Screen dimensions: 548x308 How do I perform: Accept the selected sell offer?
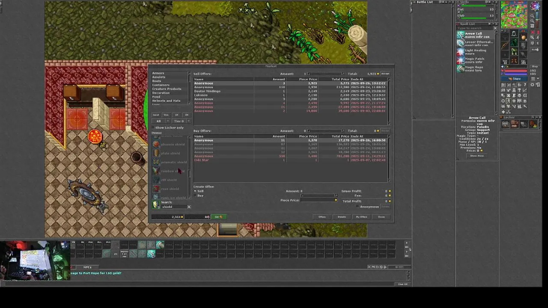pos(385,74)
